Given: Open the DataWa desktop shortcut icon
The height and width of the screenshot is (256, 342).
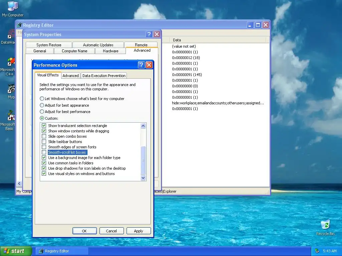Looking at the screenshot, I should 8,37.
